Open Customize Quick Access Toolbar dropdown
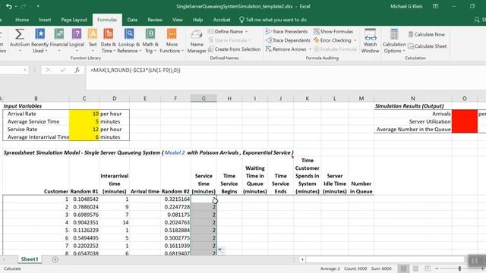 point(38,6)
